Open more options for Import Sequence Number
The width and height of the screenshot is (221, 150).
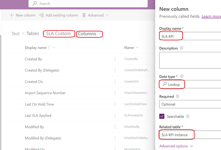tap(115, 93)
